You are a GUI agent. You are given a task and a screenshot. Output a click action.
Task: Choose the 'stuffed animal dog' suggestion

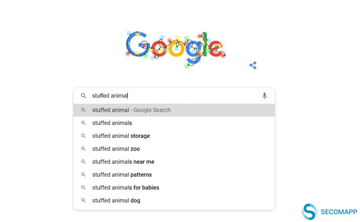coord(174,201)
